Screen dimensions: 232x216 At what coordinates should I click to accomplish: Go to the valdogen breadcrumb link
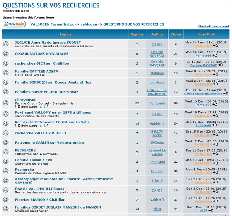89,24
